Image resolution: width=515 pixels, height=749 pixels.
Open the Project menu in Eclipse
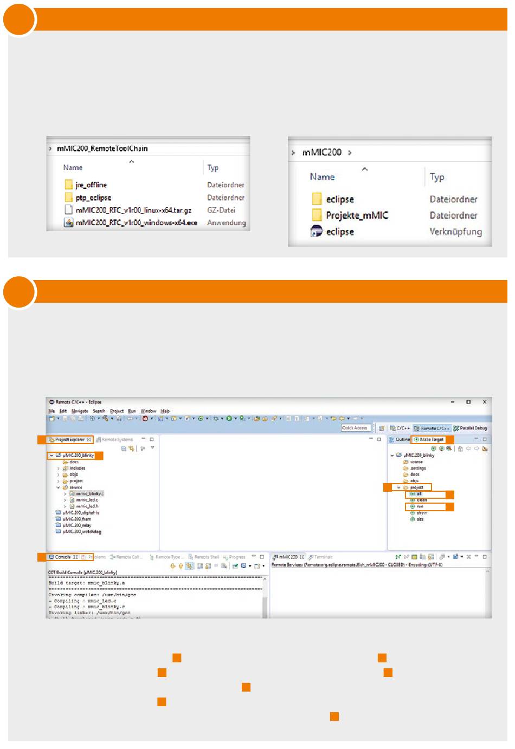click(117, 411)
